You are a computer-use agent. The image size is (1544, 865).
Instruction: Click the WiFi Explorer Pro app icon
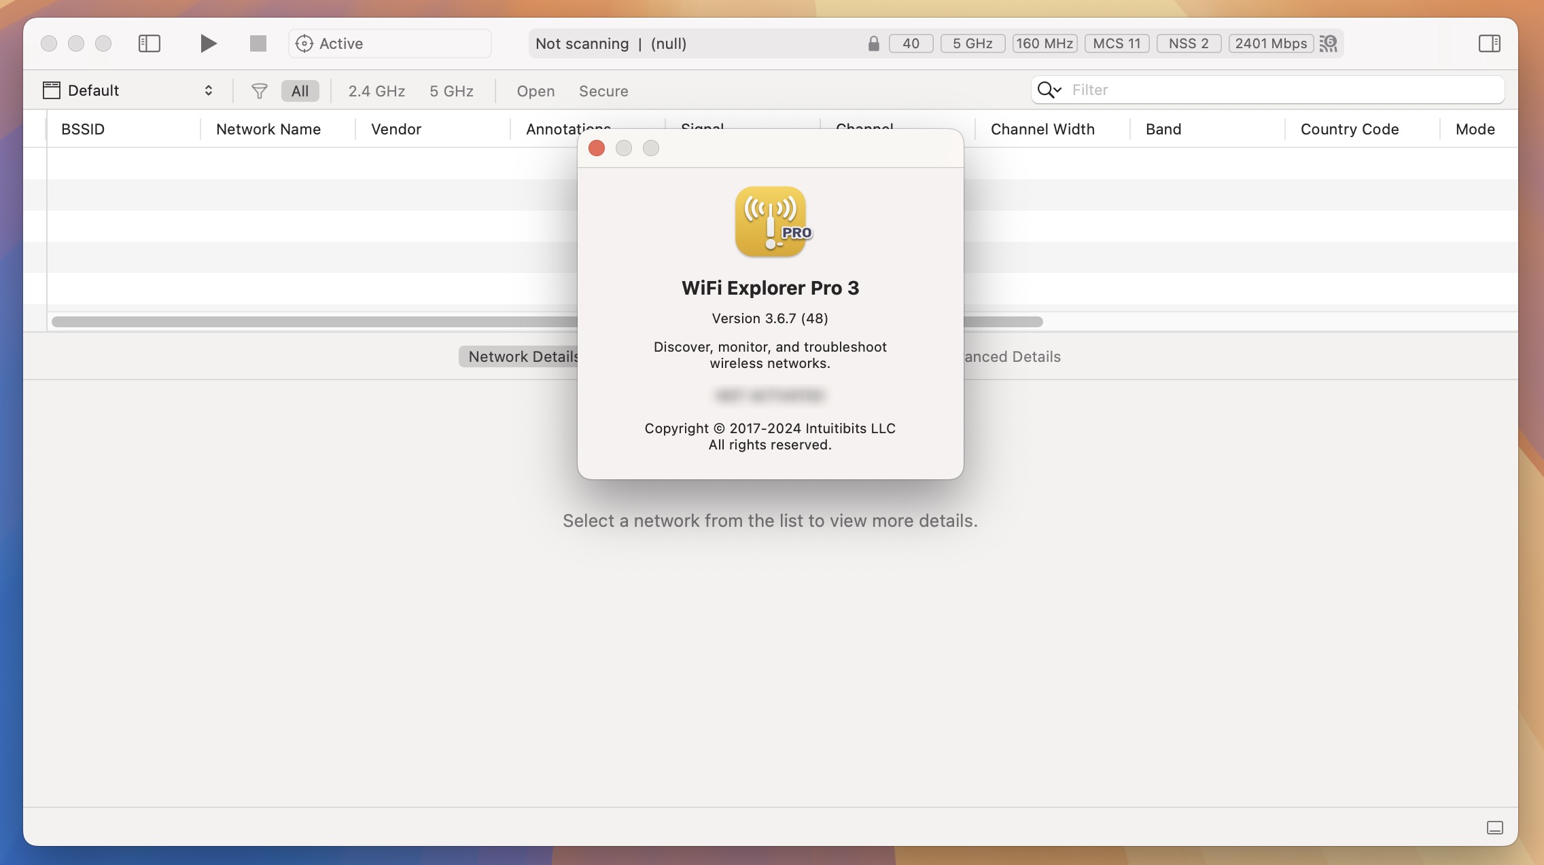[771, 221]
